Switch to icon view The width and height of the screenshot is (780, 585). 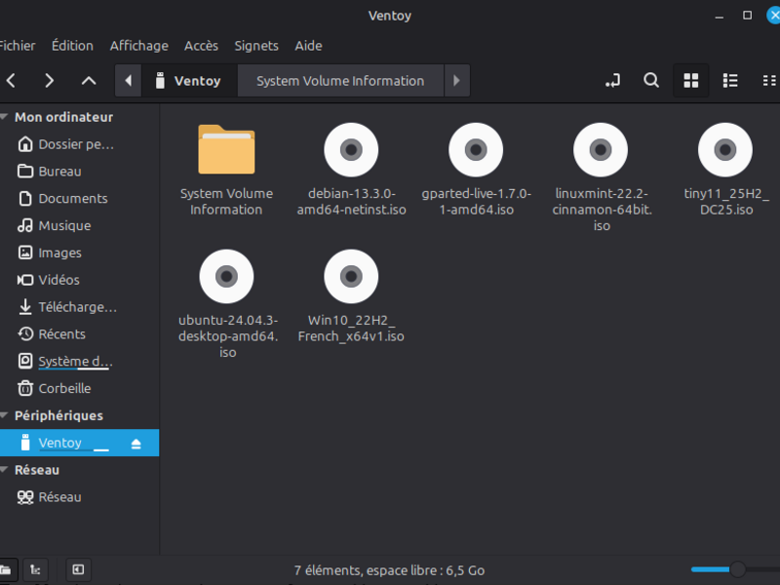691,81
